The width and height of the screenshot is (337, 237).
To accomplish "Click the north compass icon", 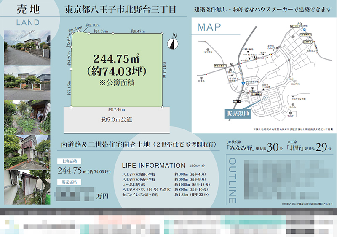I will click(x=172, y=43).
